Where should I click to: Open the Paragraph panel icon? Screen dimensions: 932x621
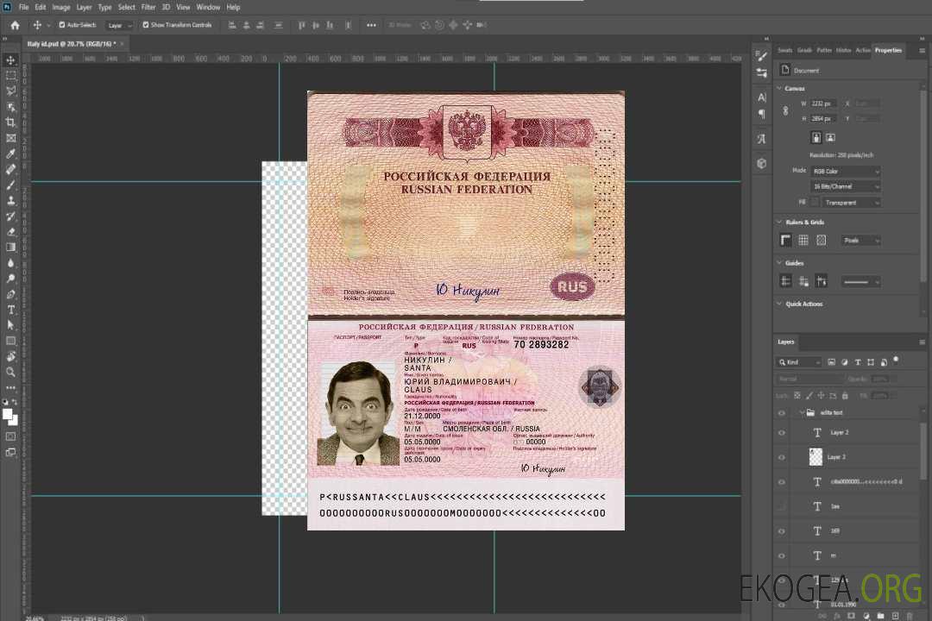(x=761, y=114)
